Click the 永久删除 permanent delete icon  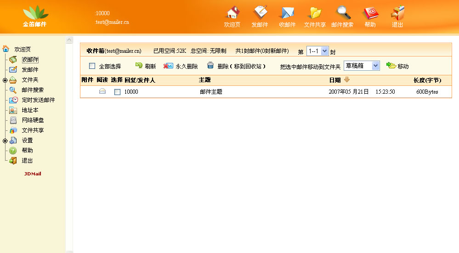[x=169, y=66]
